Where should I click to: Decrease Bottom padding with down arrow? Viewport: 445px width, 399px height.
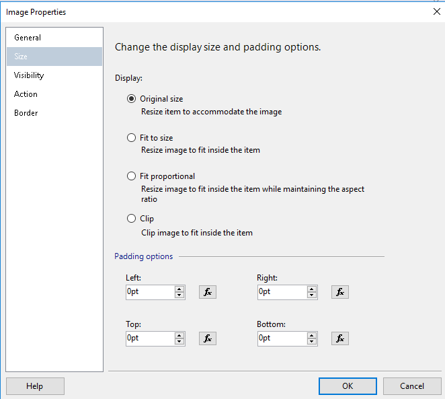coord(312,342)
